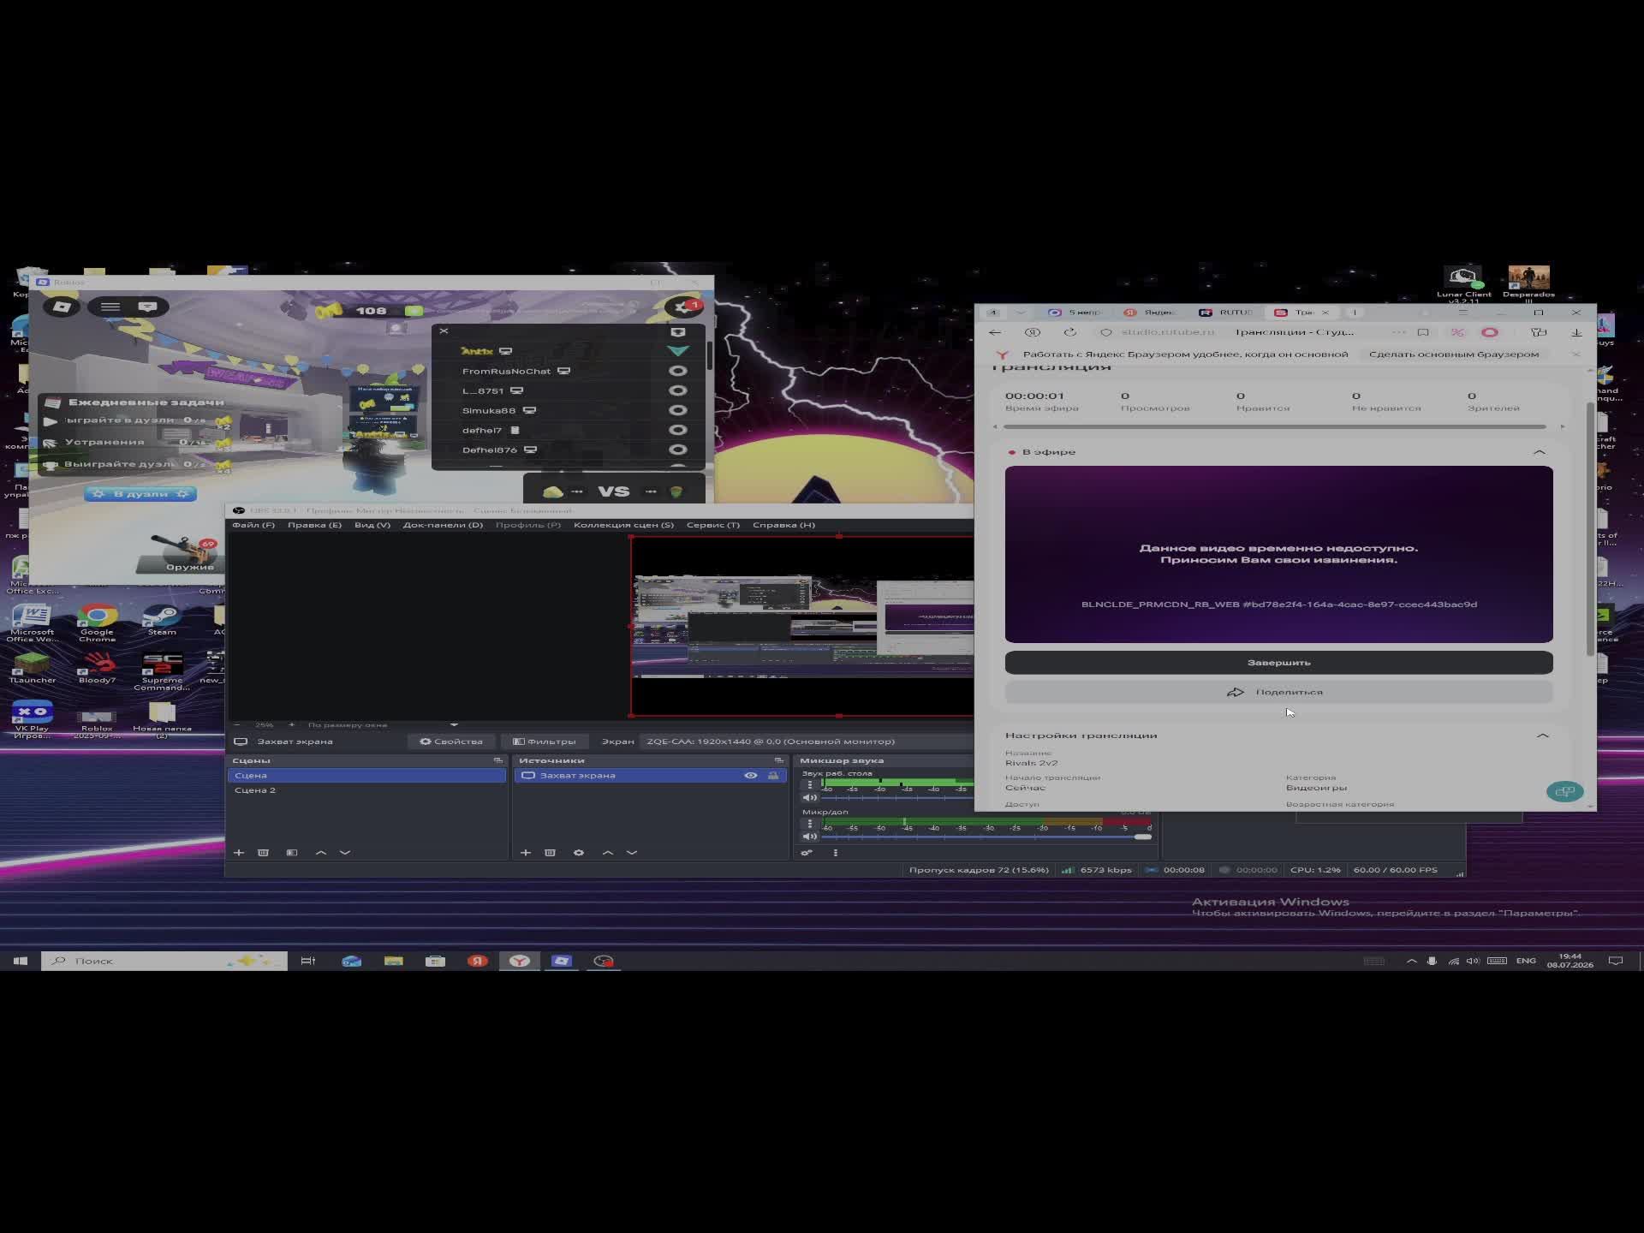1644x1233 pixels.
Task: Adjust desktop audio volume slider
Action: tap(896, 797)
